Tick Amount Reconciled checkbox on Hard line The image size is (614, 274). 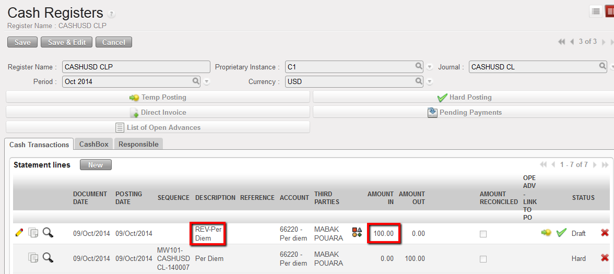coord(483,259)
